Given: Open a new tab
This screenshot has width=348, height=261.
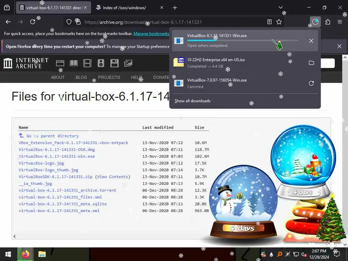Looking at the screenshot, I should pyautogui.click(x=175, y=8).
